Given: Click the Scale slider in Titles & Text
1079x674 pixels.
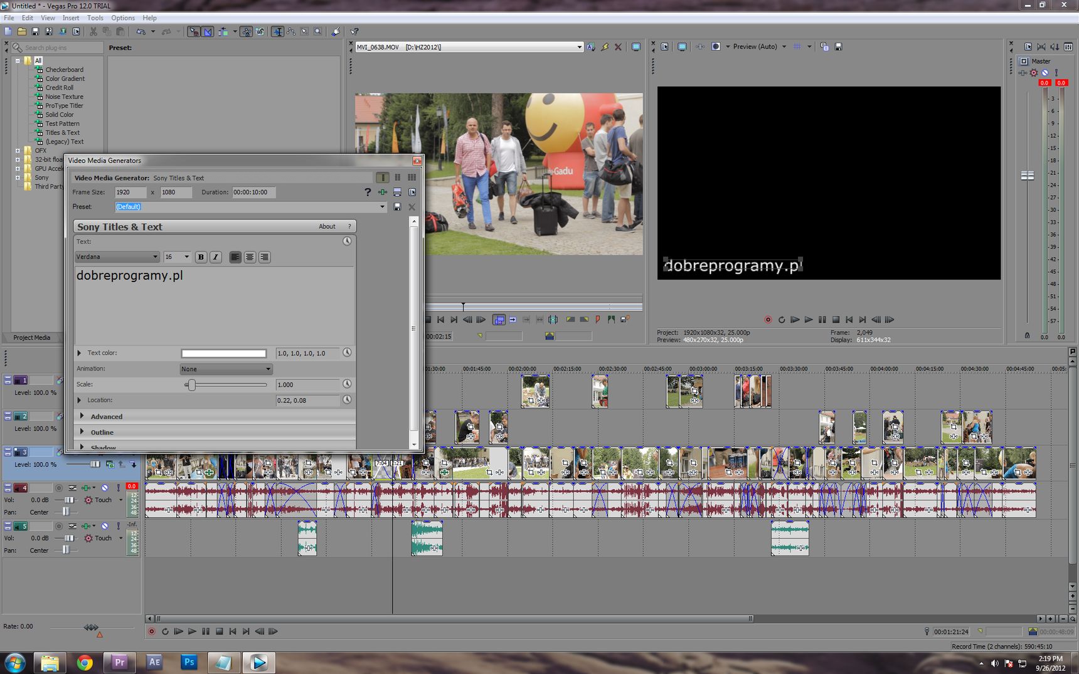Looking at the screenshot, I should [226, 385].
